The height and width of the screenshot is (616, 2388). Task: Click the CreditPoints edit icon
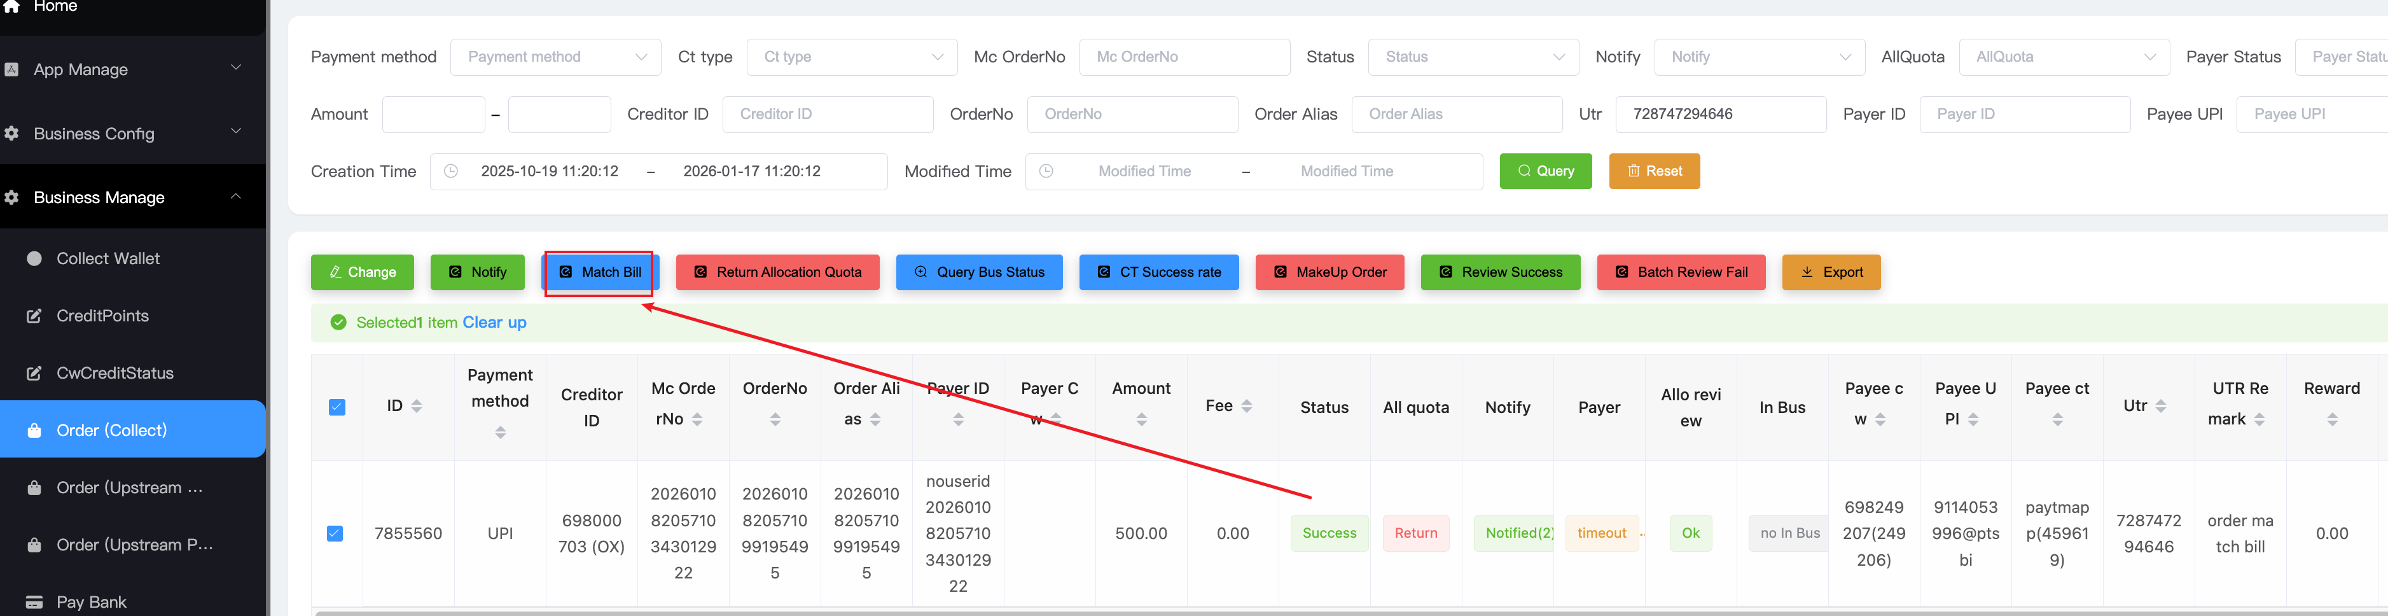(x=34, y=316)
